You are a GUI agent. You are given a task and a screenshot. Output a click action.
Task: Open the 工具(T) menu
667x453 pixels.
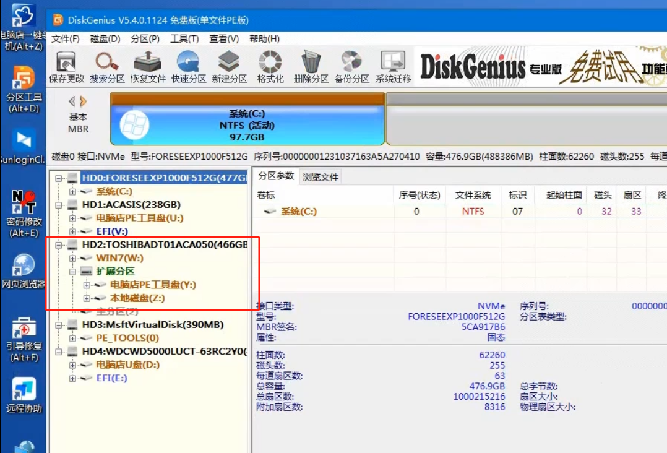[x=184, y=38]
